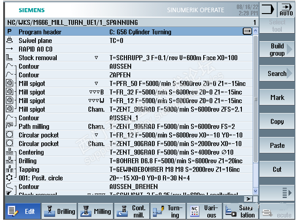Click the Cut softkey
This screenshot has width=299, height=222.
click(x=277, y=169)
